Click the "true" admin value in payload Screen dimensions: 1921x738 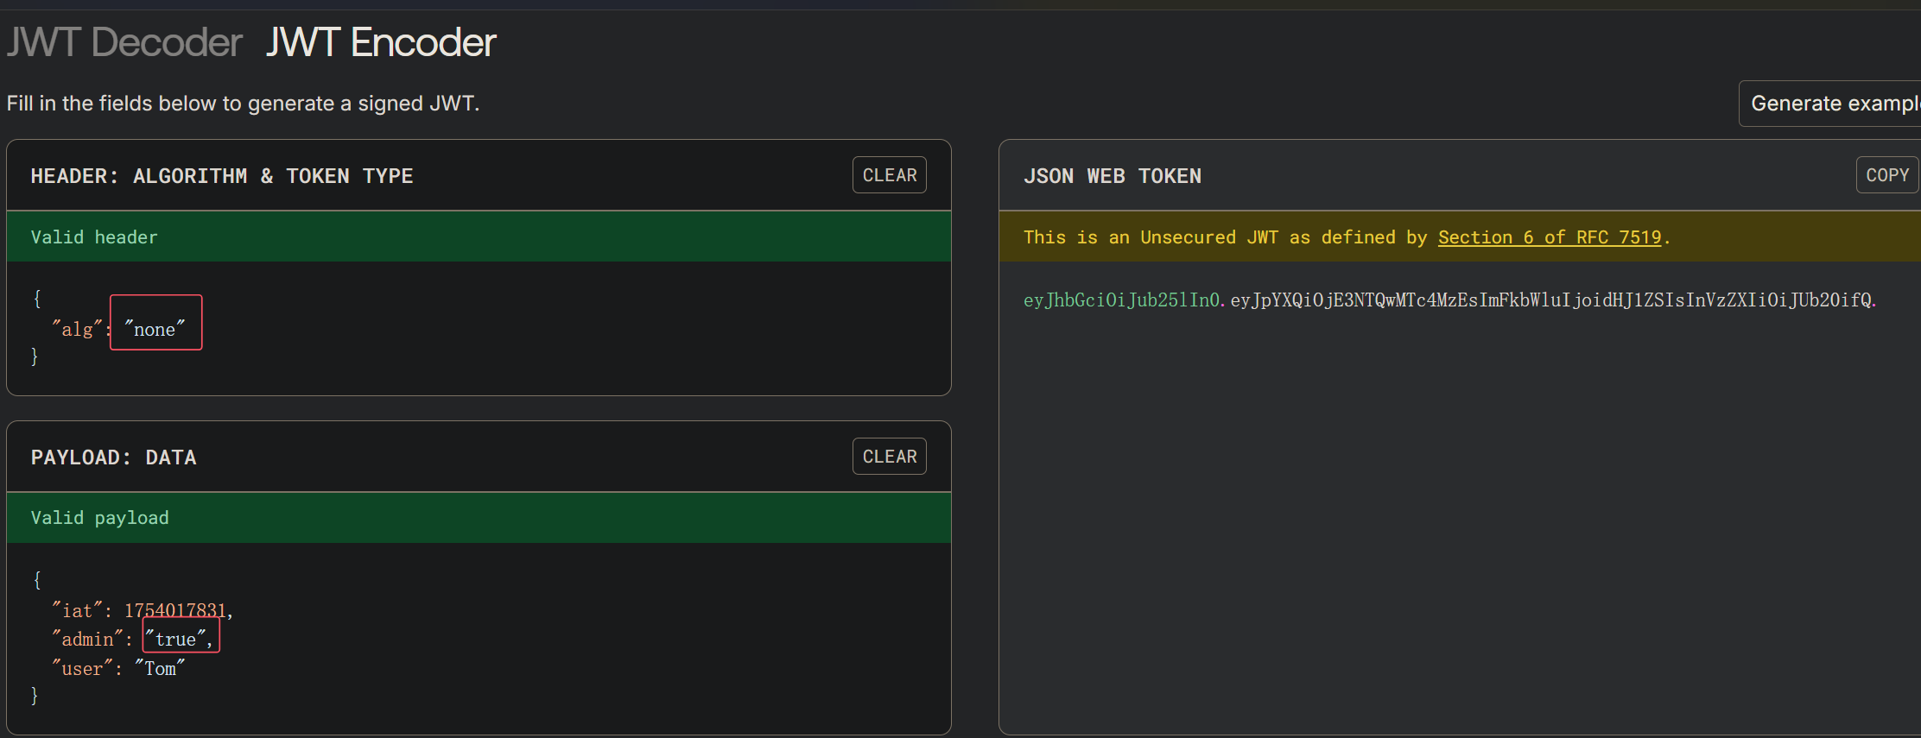pyautogui.click(x=175, y=639)
